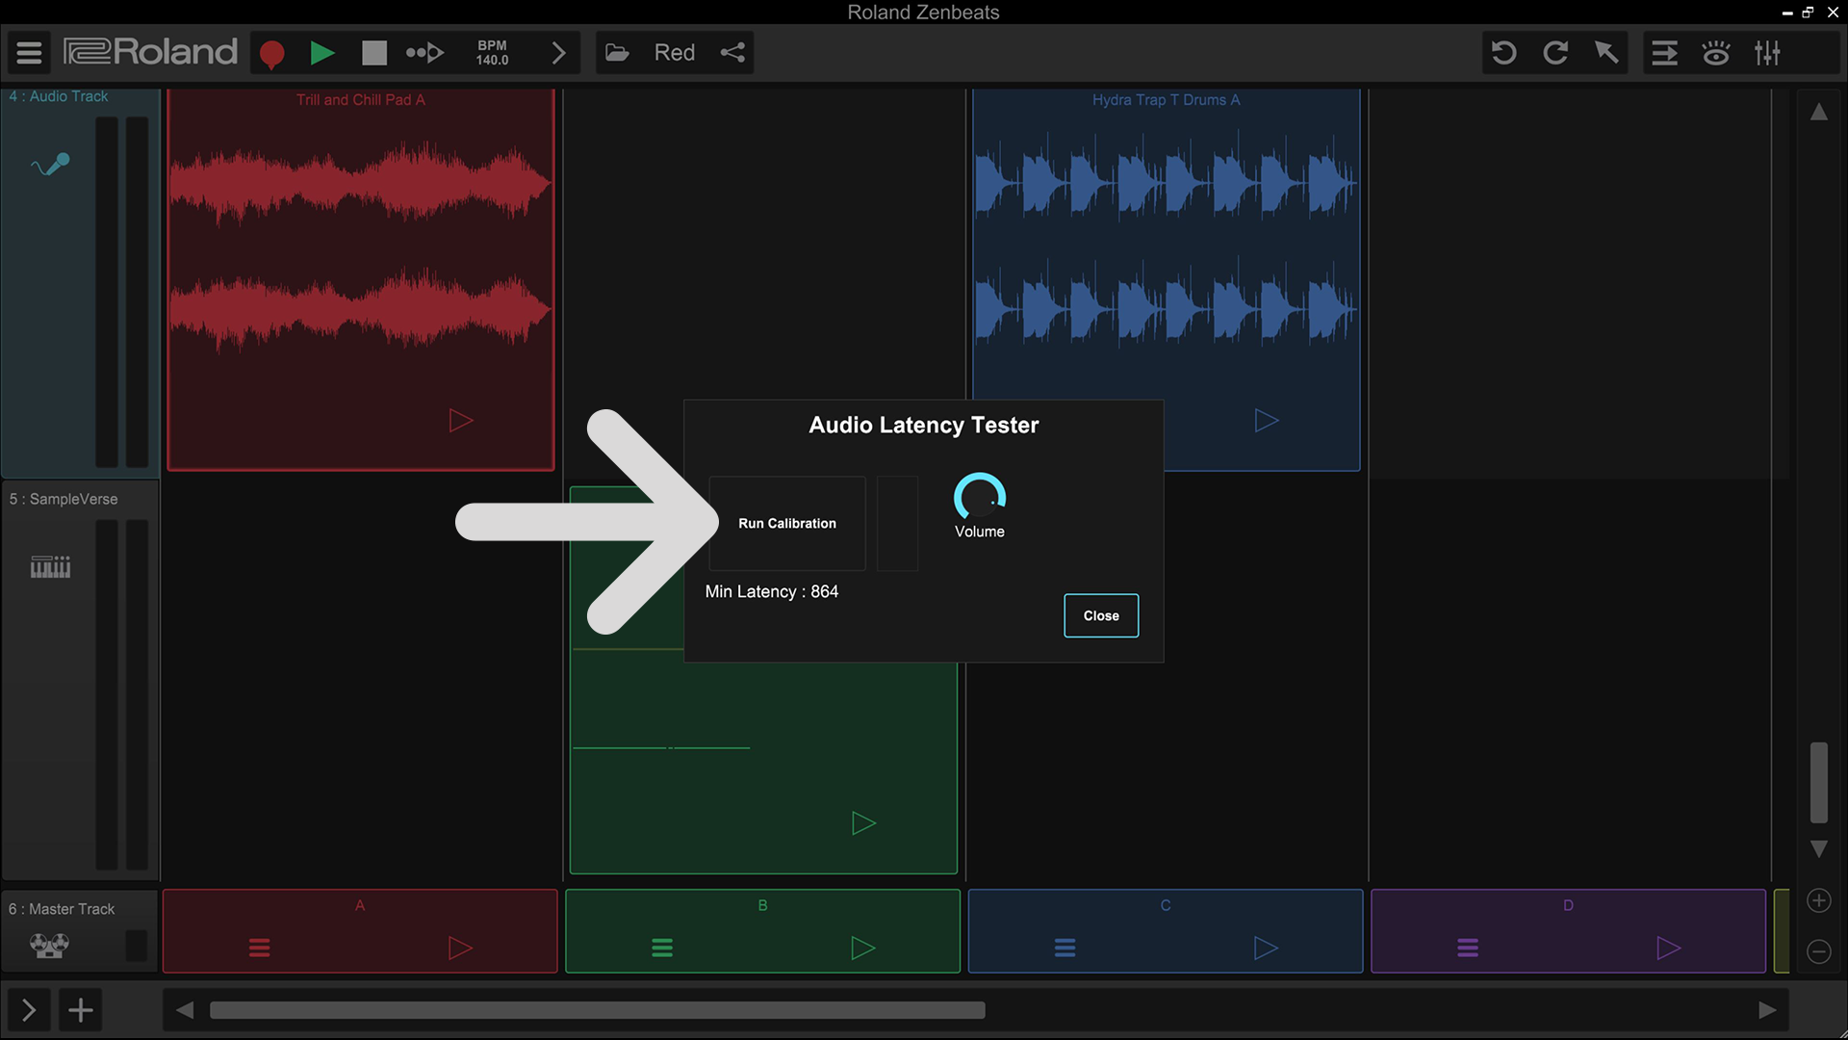The width and height of the screenshot is (1848, 1040).
Task: Open the song folder icon
Action: (x=617, y=53)
